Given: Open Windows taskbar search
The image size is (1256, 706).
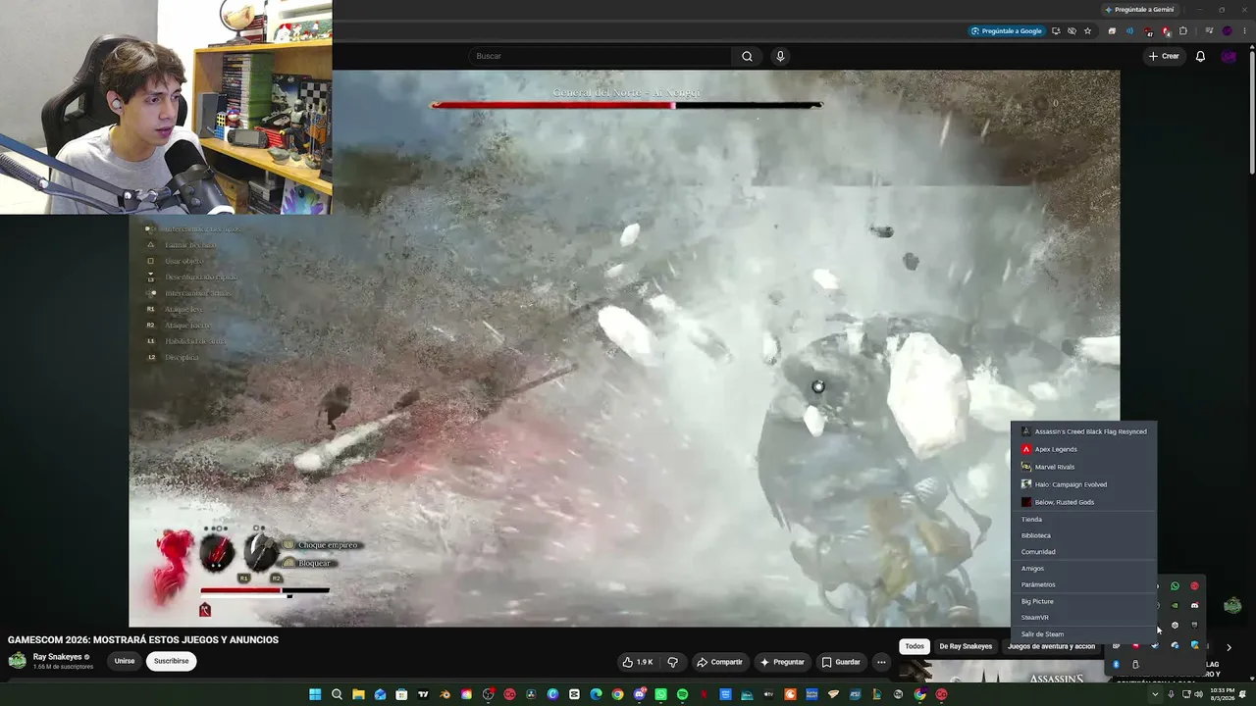Looking at the screenshot, I should 337,694.
